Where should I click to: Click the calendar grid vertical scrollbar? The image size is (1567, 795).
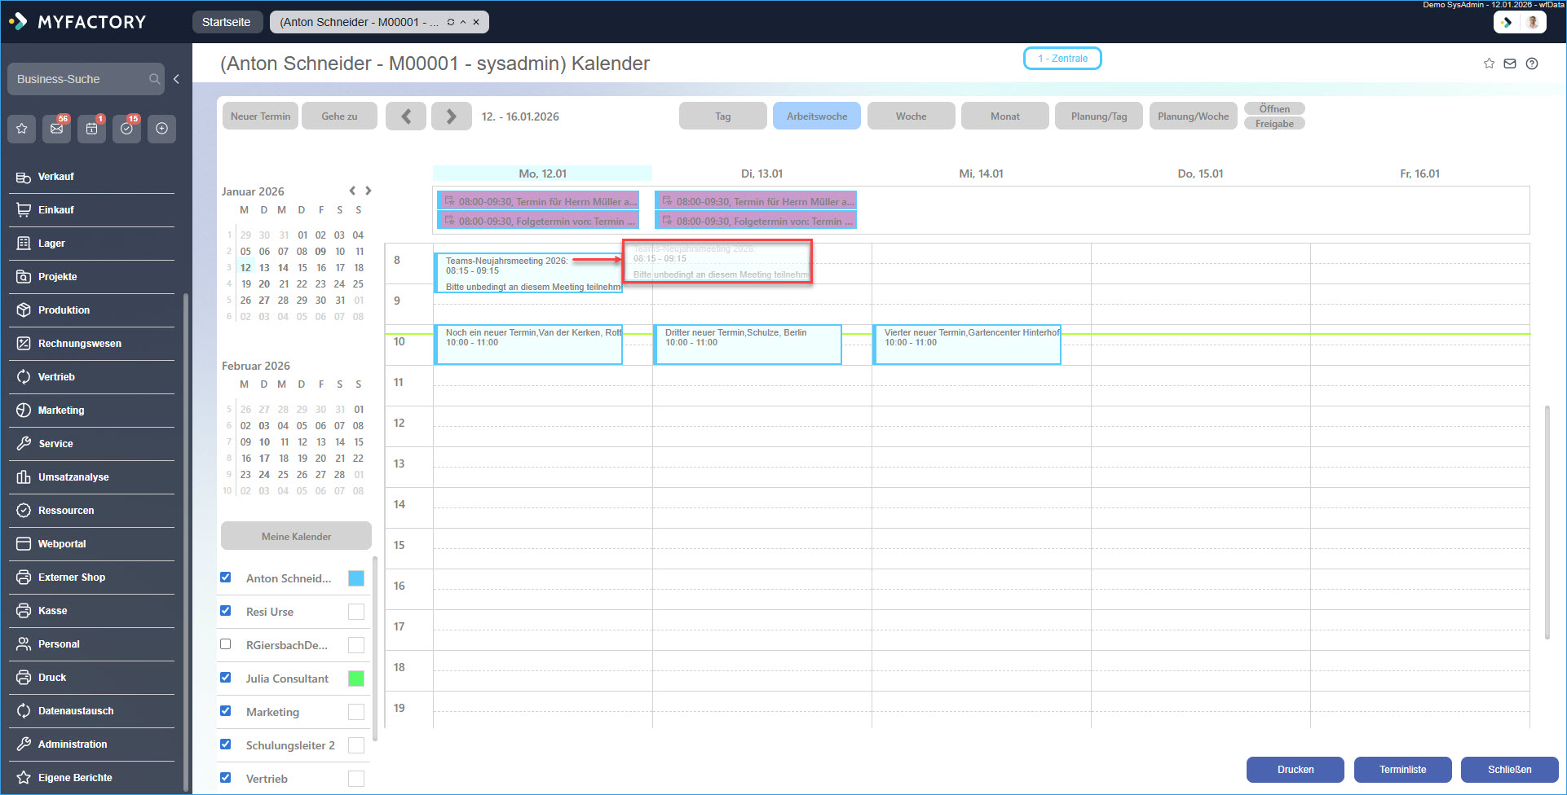[1547, 521]
